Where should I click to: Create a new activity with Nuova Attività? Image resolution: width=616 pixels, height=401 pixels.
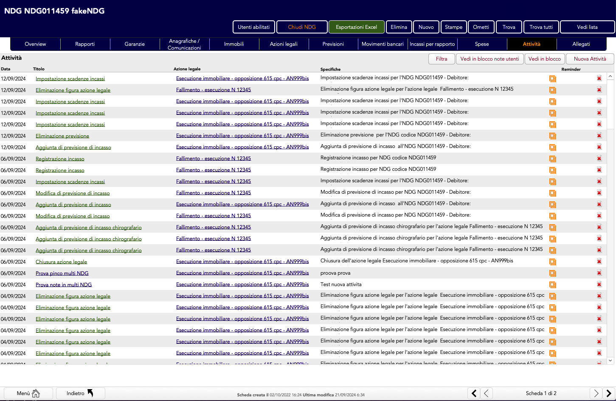point(590,59)
